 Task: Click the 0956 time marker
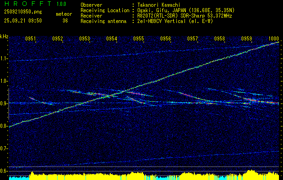(x=165, y=39)
